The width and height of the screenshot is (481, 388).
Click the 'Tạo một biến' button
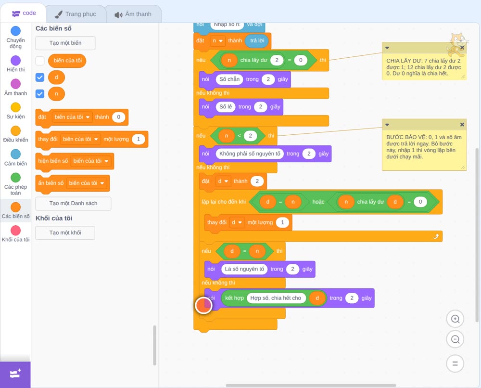65,43
